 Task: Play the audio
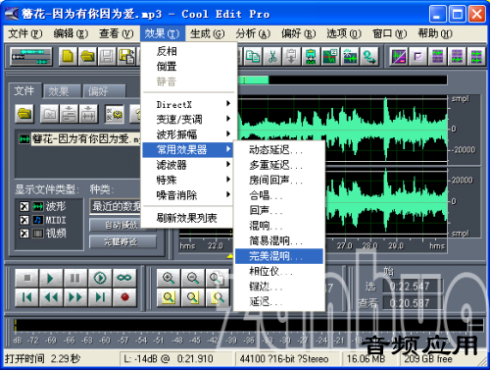51,278
